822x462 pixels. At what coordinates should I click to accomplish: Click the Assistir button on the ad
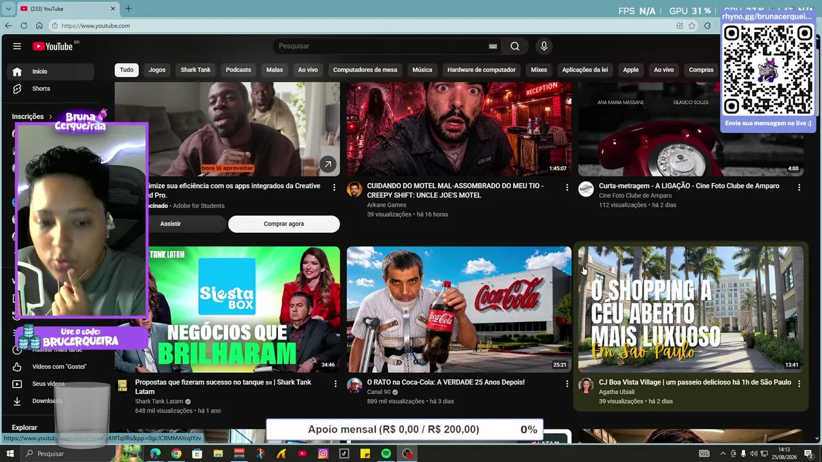click(171, 224)
